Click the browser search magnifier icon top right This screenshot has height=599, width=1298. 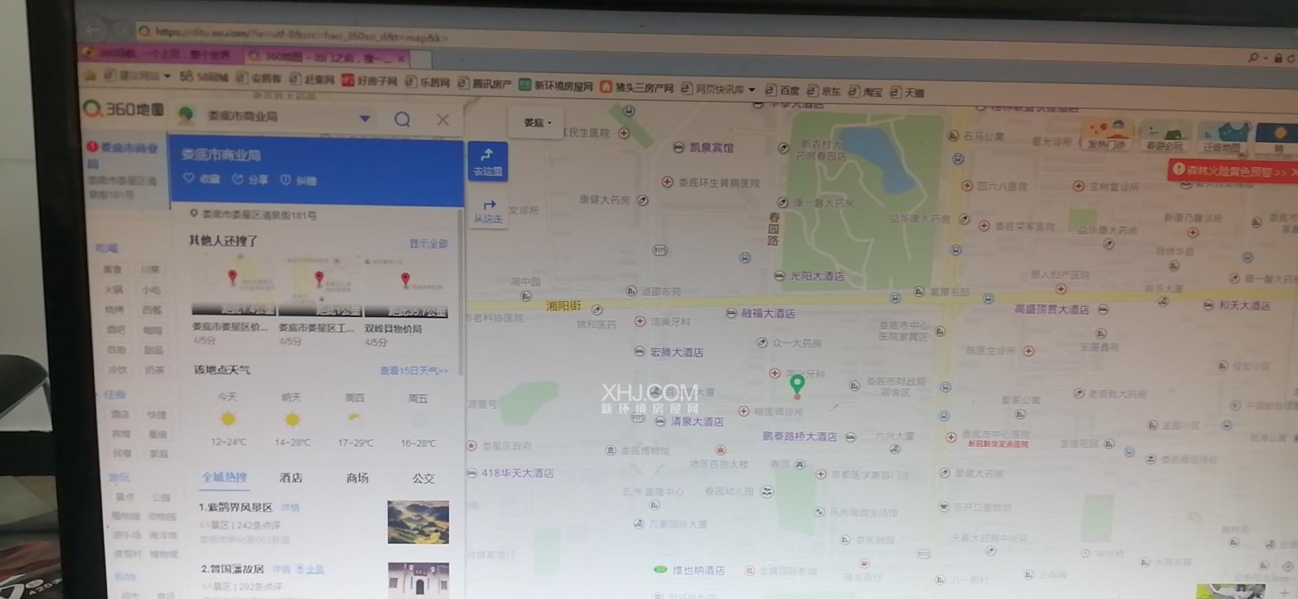tap(1253, 58)
